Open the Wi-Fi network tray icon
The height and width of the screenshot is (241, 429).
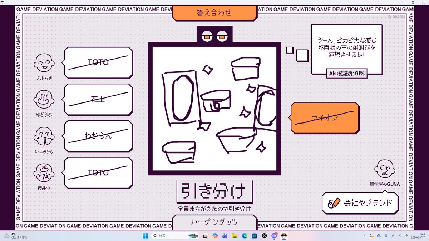[400, 236]
